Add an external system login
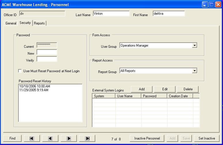The height and width of the screenshot is (145, 223). pos(142,89)
